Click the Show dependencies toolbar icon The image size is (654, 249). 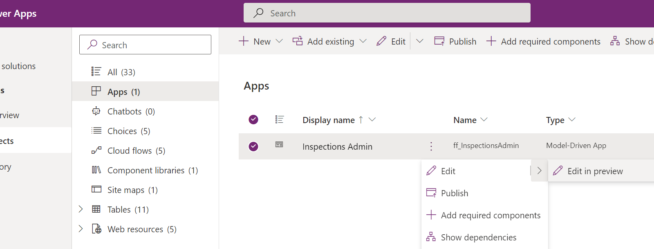click(x=615, y=41)
